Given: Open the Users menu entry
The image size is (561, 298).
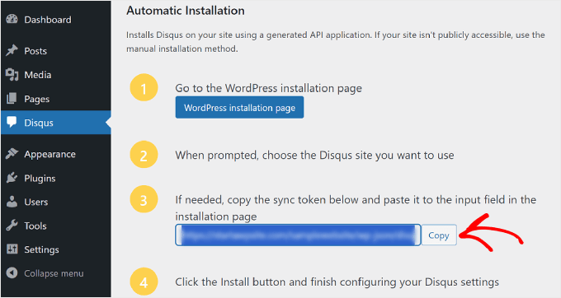Looking at the screenshot, I should pos(56,202).
